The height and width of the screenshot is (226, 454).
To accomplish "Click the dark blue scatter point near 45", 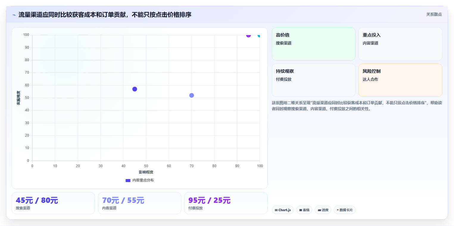I will pos(135,89).
